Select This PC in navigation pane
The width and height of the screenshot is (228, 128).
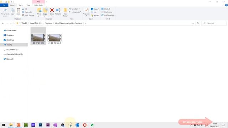[x=14, y=45]
